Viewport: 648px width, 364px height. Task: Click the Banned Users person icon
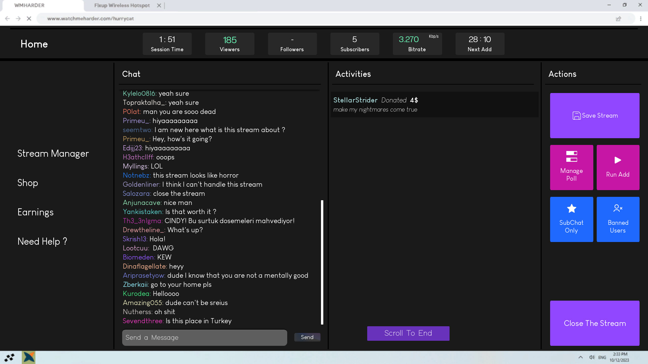(618, 208)
